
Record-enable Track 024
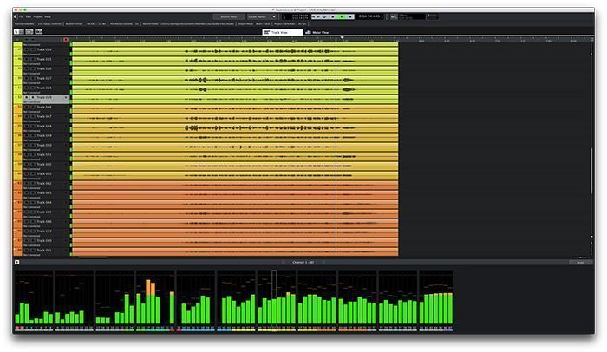pyautogui.click(x=27, y=49)
